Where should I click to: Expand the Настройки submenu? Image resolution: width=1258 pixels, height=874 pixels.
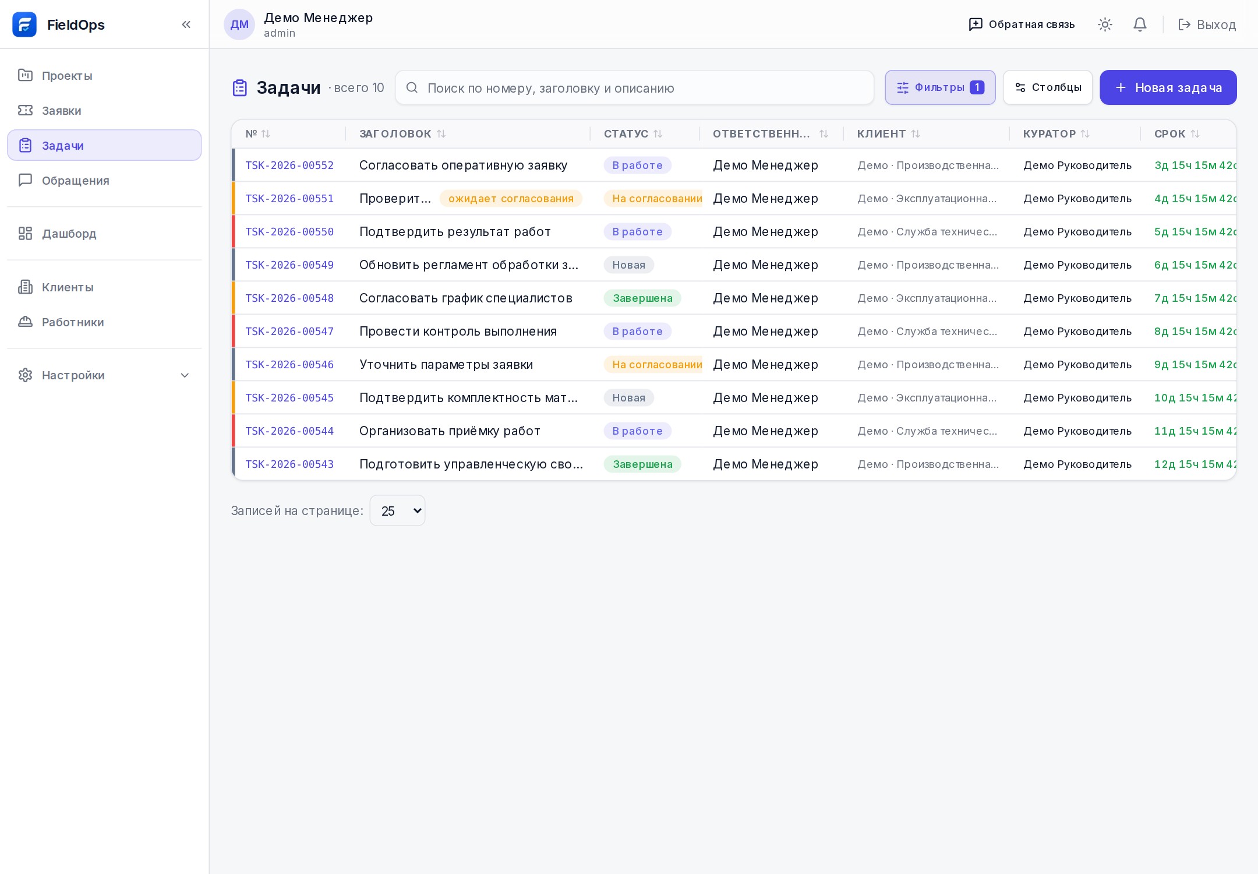[104, 375]
